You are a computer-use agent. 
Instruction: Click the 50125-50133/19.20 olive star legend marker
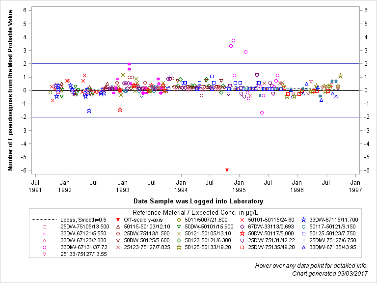pyautogui.click(x=179, y=248)
